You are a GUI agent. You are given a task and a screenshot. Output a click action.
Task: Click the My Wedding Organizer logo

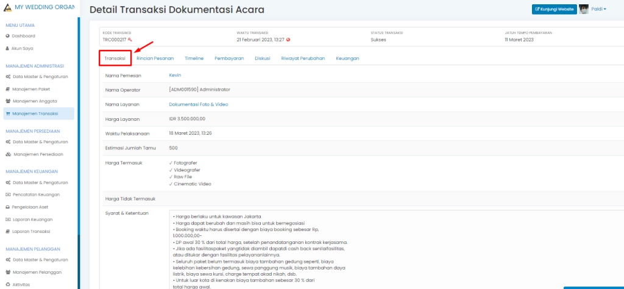click(7, 6)
